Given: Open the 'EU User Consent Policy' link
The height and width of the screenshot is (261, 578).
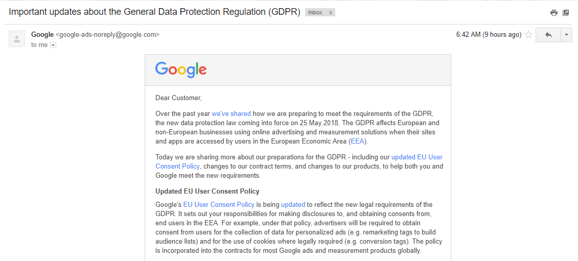Looking at the screenshot, I should point(219,205).
